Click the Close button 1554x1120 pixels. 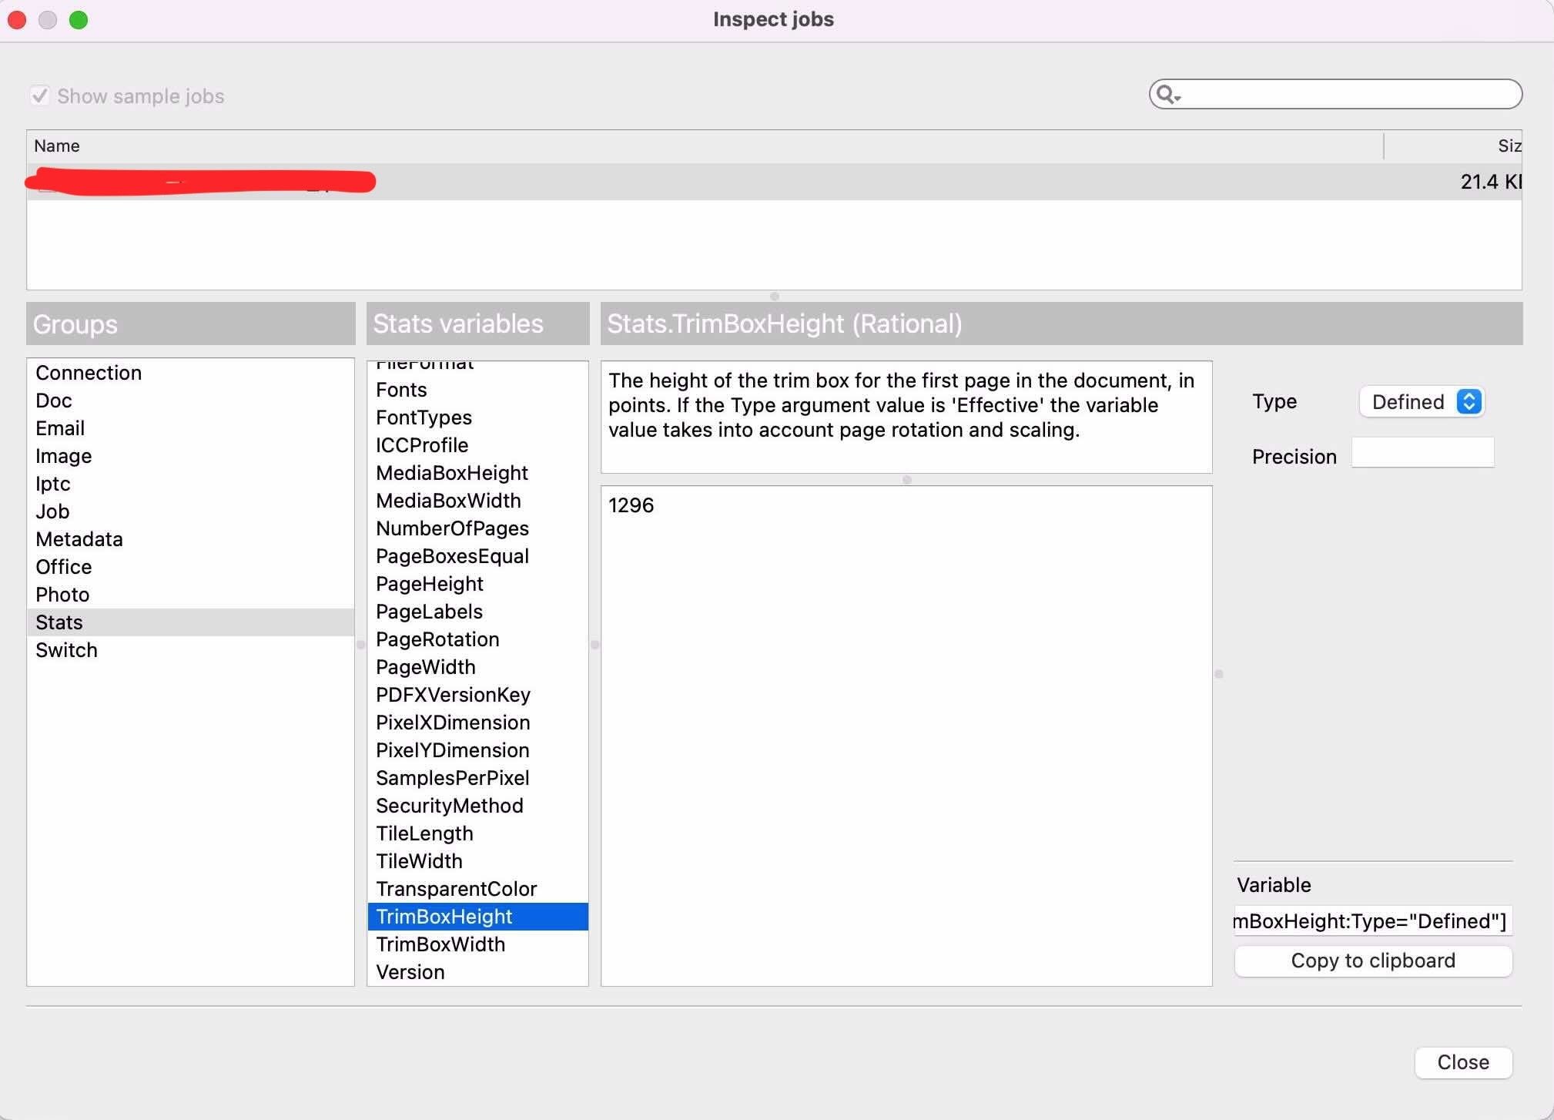(x=1462, y=1062)
